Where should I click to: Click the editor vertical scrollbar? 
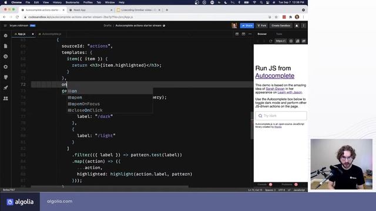click(252, 125)
